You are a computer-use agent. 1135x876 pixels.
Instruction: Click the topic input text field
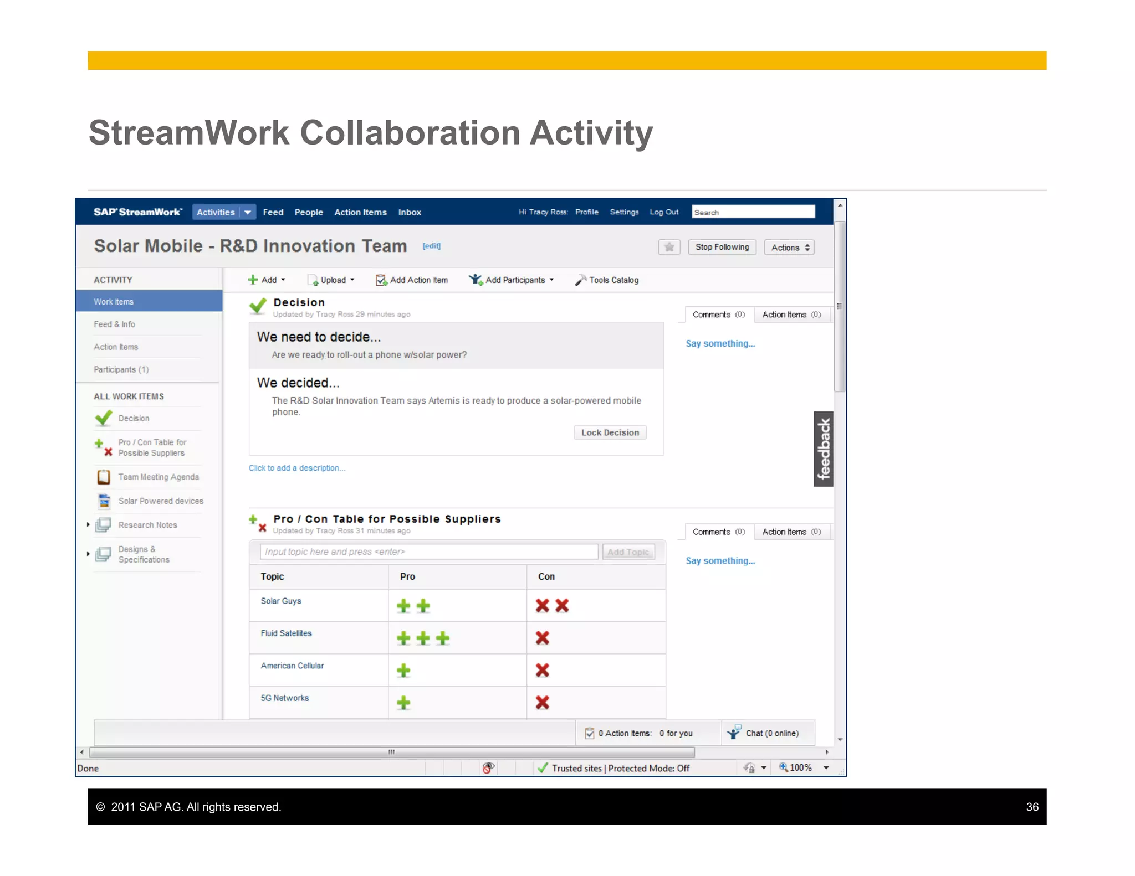(x=429, y=552)
